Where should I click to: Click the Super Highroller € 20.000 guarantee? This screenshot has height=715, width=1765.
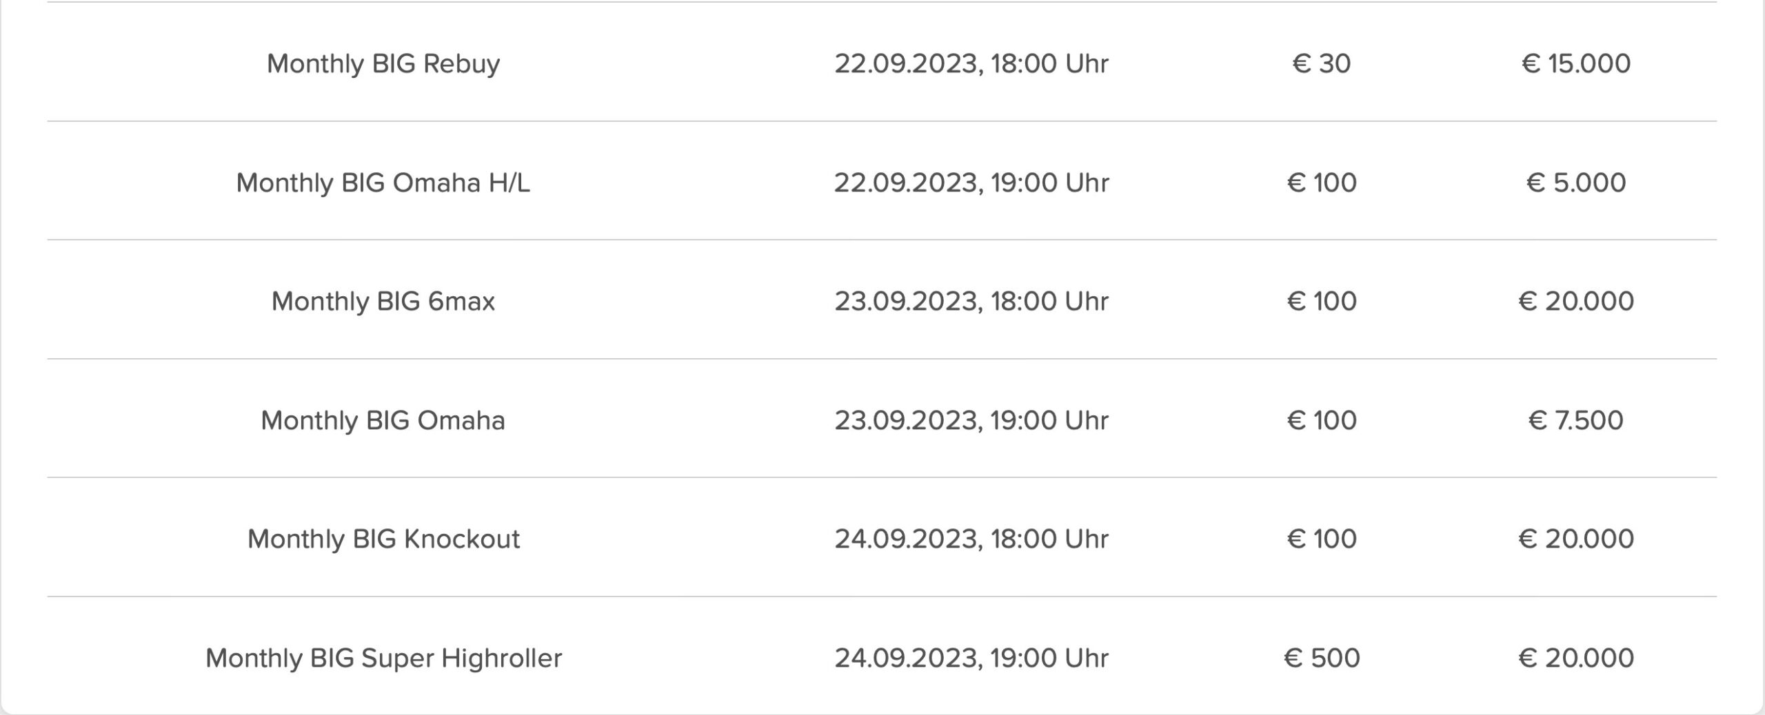(x=1575, y=658)
